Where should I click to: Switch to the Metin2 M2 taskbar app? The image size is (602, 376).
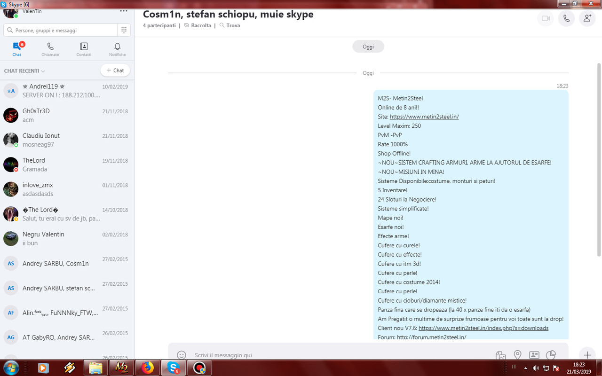point(121,368)
